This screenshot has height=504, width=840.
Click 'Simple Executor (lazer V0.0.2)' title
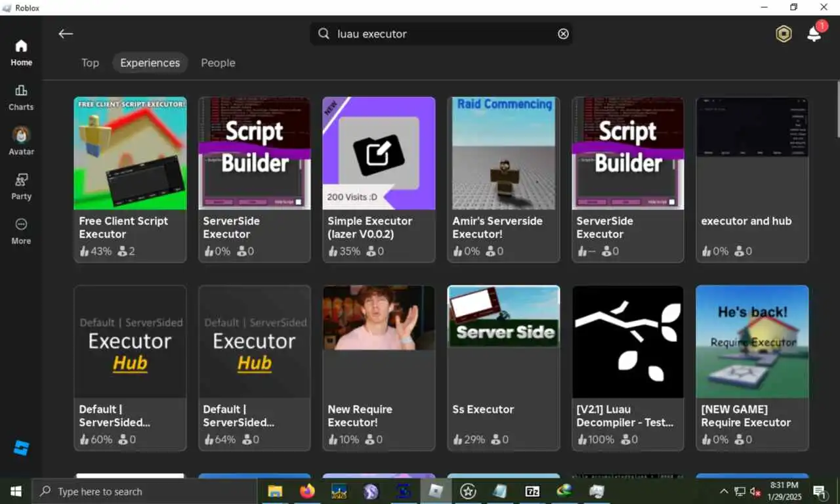[369, 228]
